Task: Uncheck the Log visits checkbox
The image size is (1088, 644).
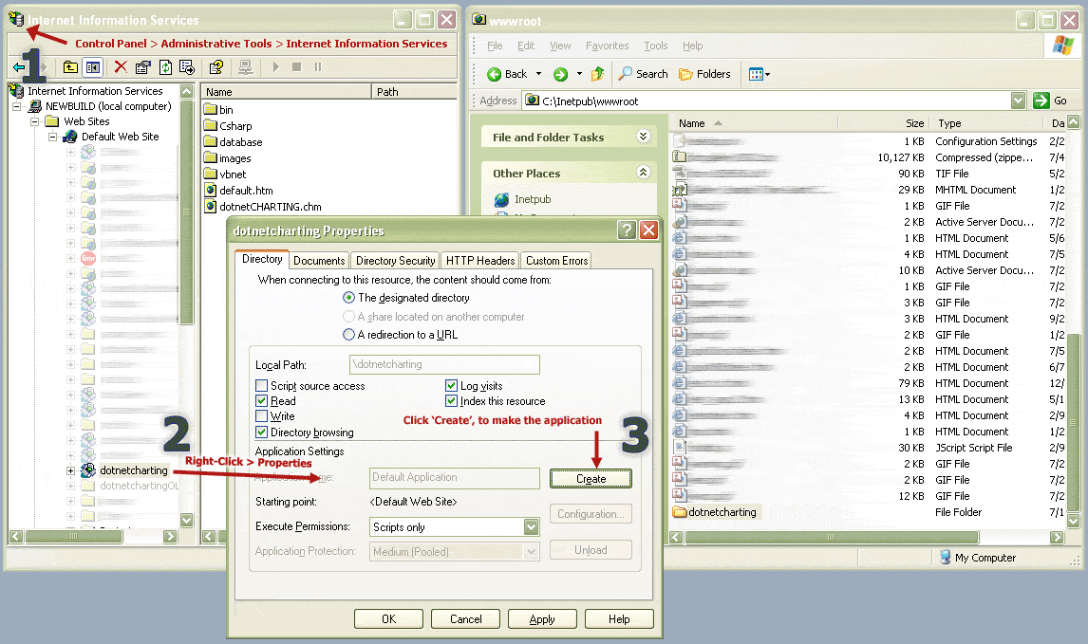Action: [452, 386]
